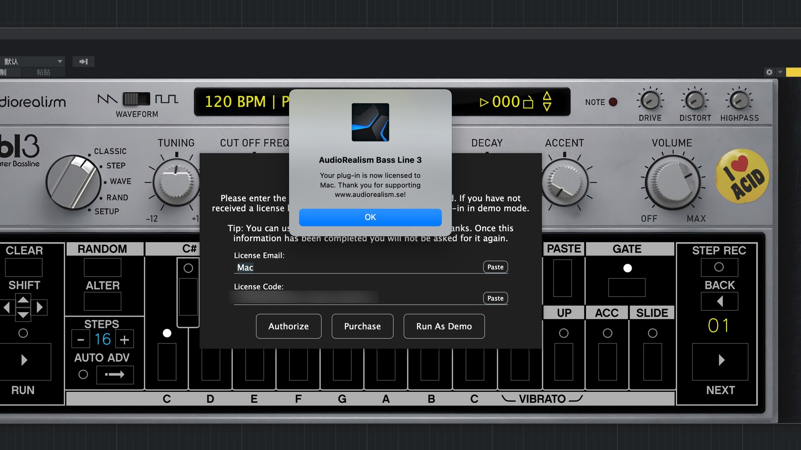This screenshot has width=801, height=450.
Task: Click the License Code input field
Action: tap(355, 298)
